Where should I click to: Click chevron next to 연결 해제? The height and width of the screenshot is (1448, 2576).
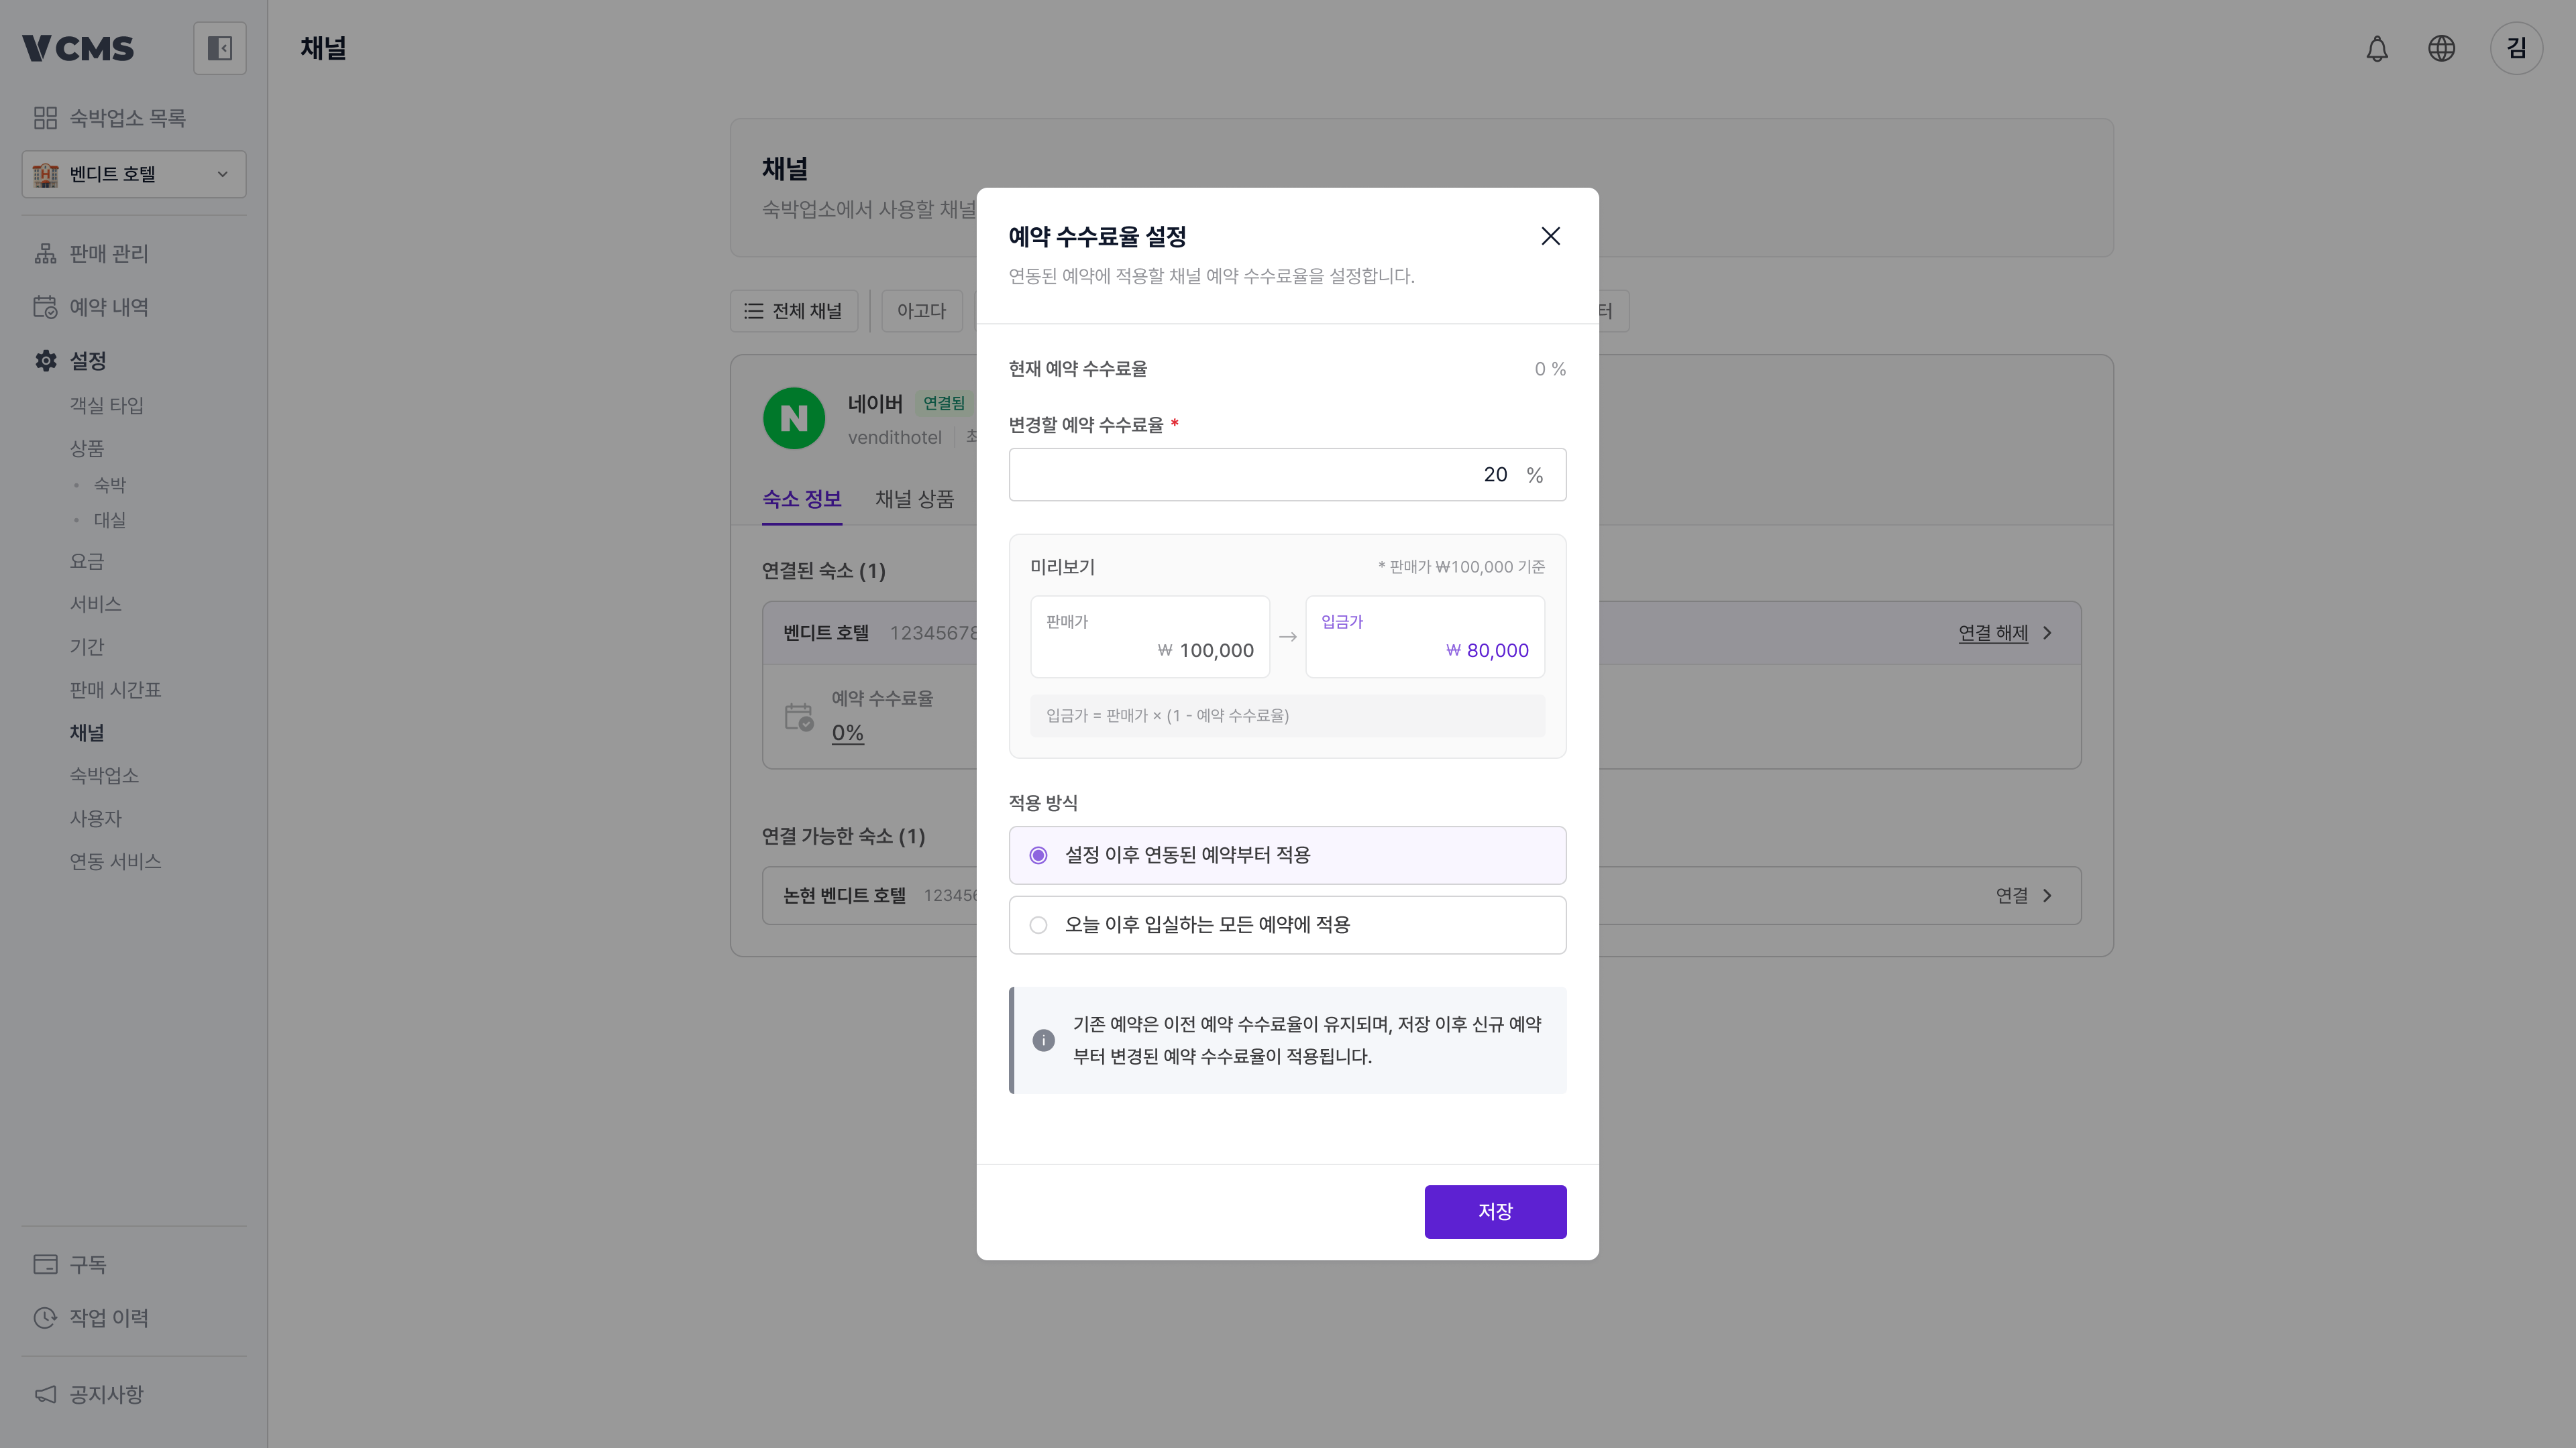[2047, 633]
